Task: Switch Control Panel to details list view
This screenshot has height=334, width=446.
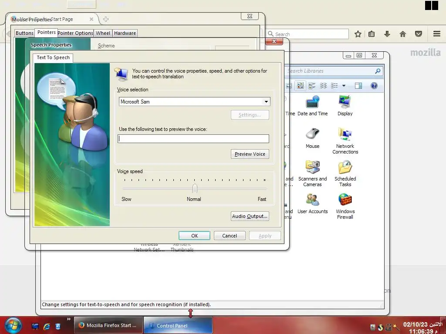Action: point(334,86)
